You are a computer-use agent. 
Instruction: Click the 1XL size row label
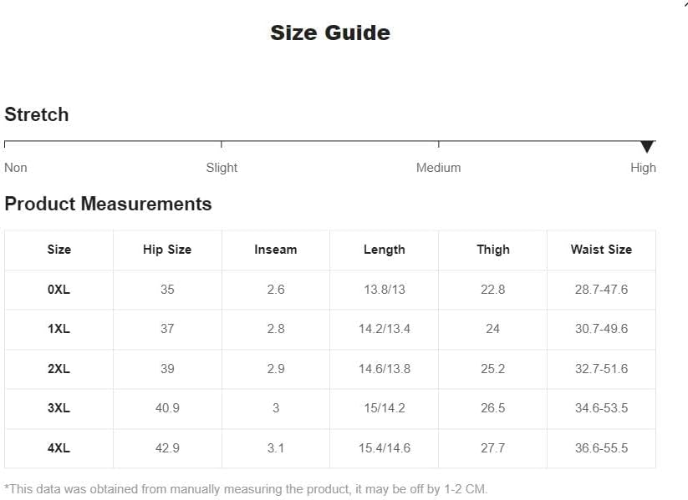[59, 329]
